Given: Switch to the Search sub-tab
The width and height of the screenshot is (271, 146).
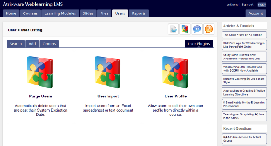Looking at the screenshot, I should tap(16, 44).
